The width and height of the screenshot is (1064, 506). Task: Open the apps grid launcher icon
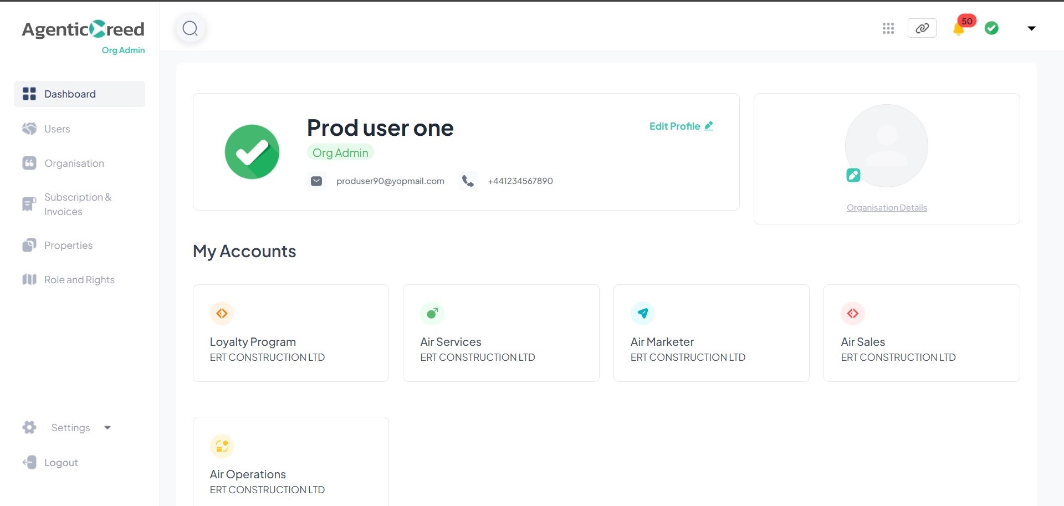pos(888,28)
